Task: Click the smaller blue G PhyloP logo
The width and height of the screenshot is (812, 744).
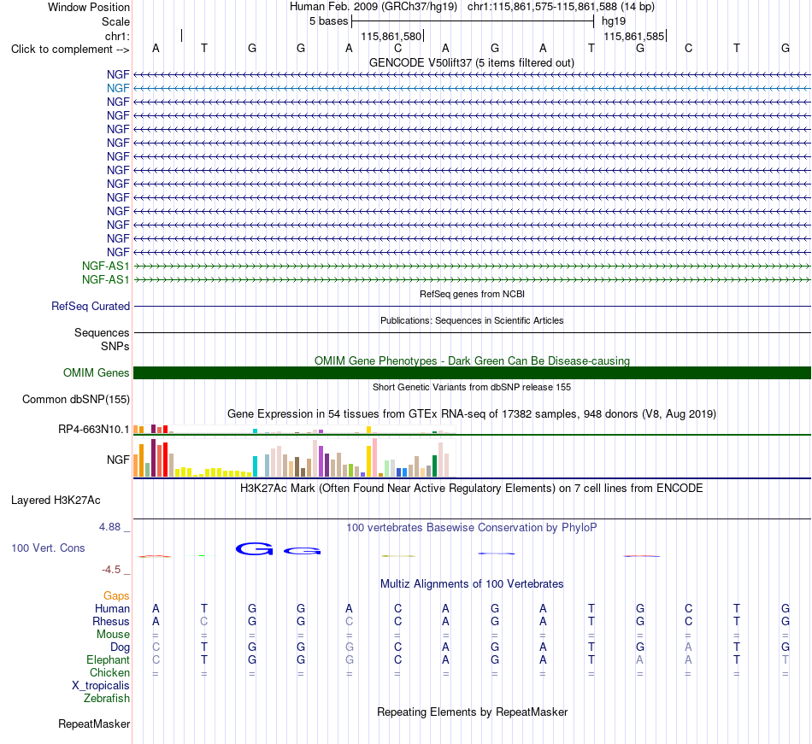Action: click(x=303, y=551)
